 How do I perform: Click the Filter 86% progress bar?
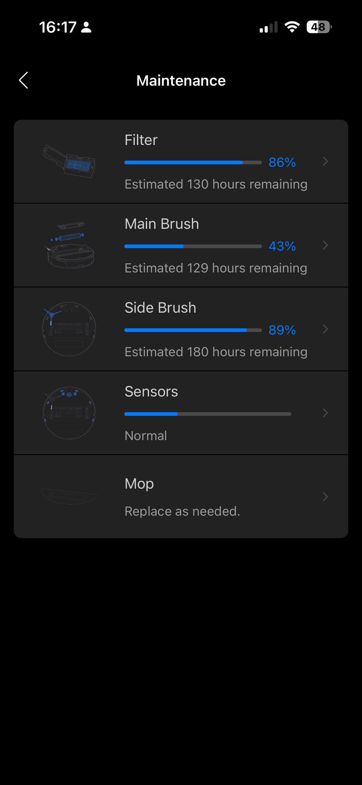[193, 163]
